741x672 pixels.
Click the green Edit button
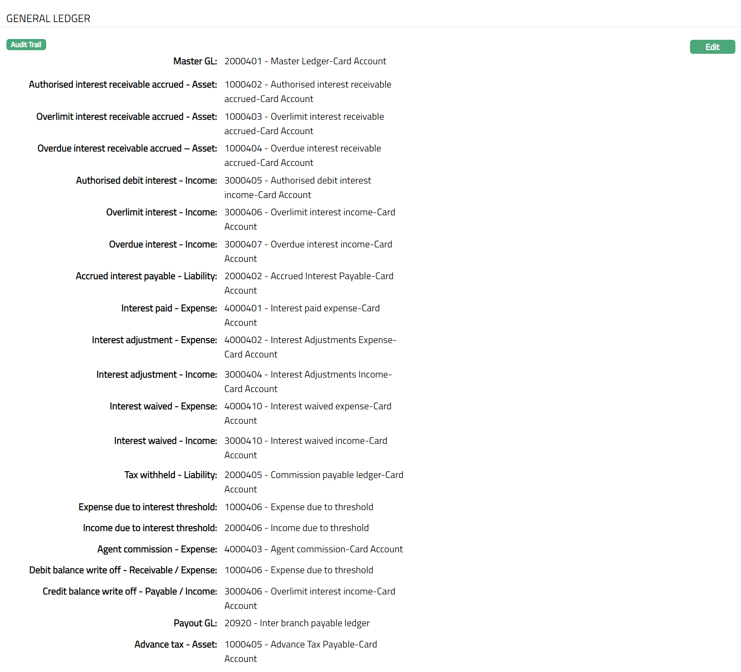point(712,47)
